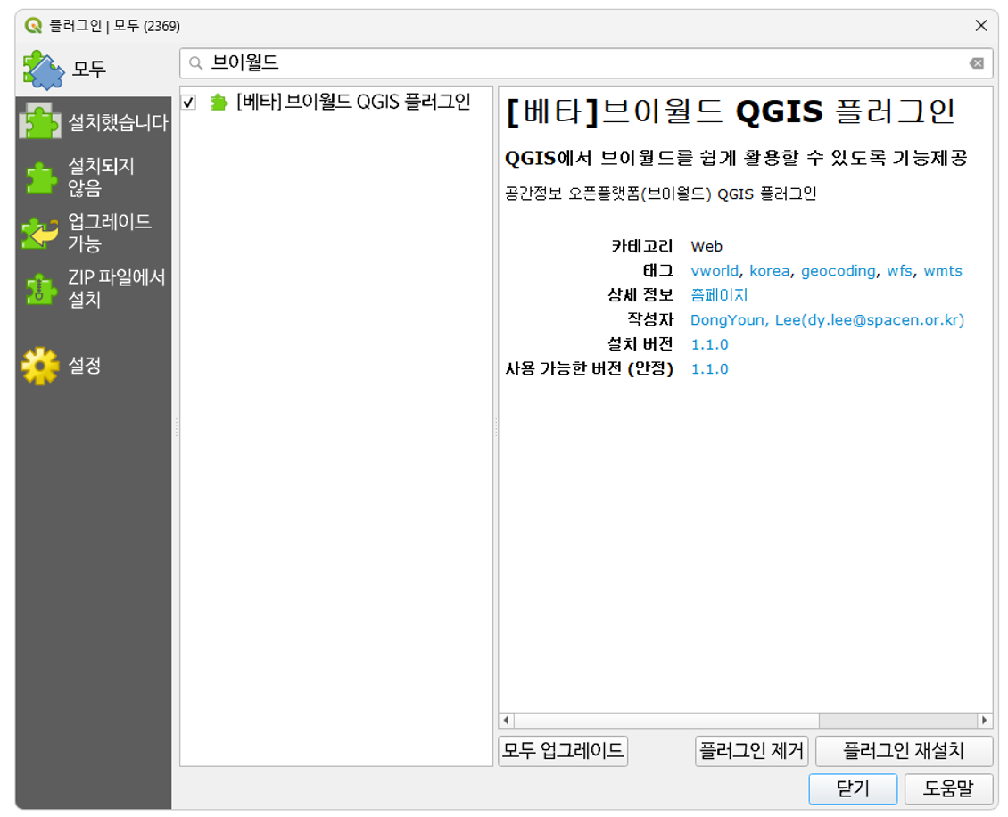Viewport: 1008px width, 817px height.
Task: Click the green plugin icon of the 브이월드 entry
Action: (219, 103)
